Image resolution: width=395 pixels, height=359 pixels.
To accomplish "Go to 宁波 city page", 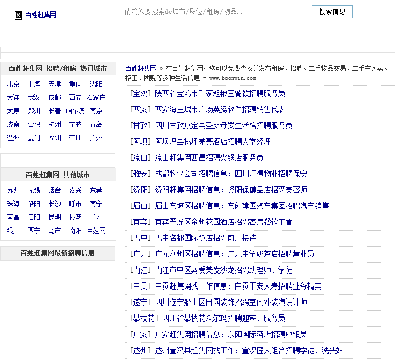I will [75, 124].
